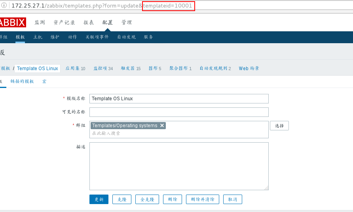Select the 动作 submenu item
This screenshot has width=353, height=212.
(72, 37)
